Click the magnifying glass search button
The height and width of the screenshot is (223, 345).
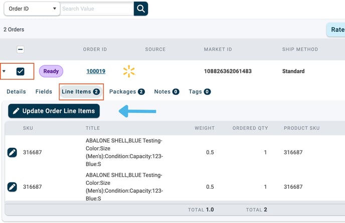pos(141,9)
